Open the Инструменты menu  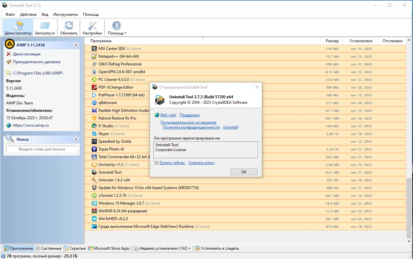tap(66, 14)
